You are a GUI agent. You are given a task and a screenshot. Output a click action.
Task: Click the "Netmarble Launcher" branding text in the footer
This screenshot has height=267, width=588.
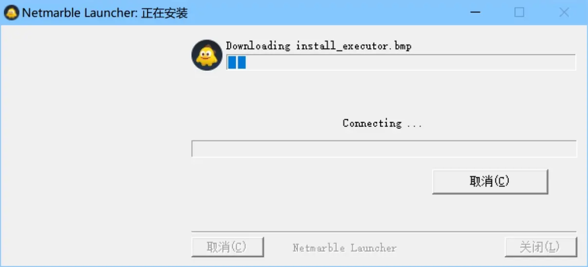pyautogui.click(x=345, y=247)
